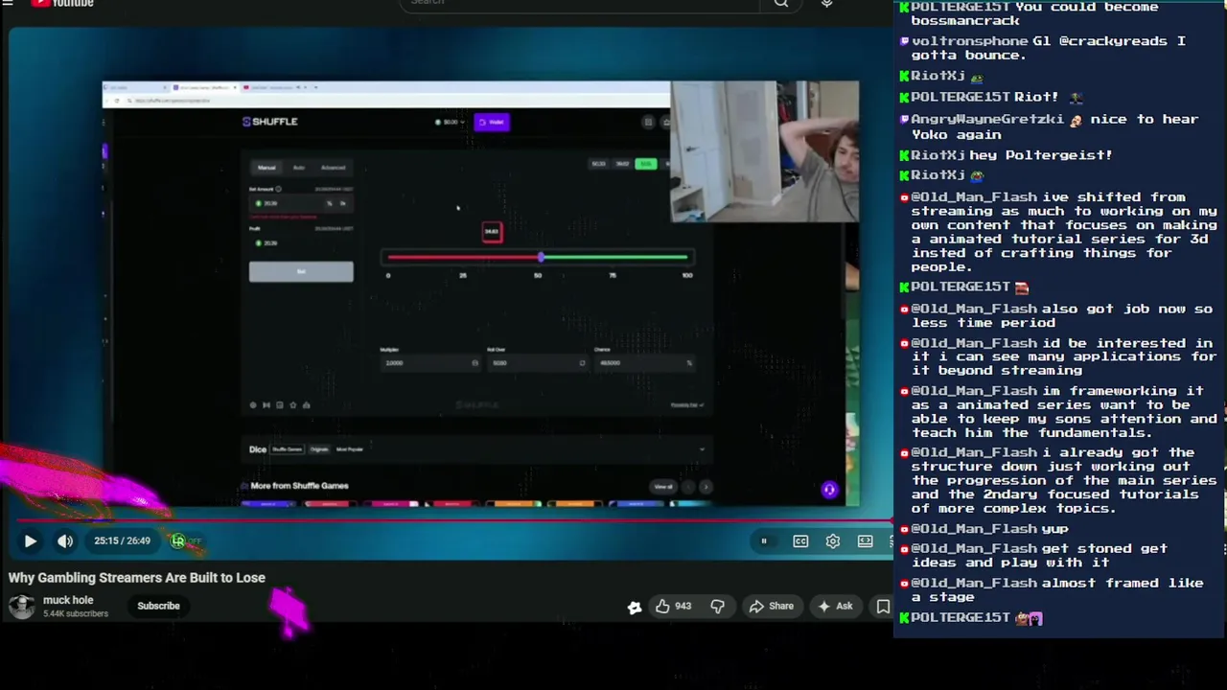The image size is (1227, 690).
Task: Double the bet amount with 2x button
Action: (x=343, y=203)
